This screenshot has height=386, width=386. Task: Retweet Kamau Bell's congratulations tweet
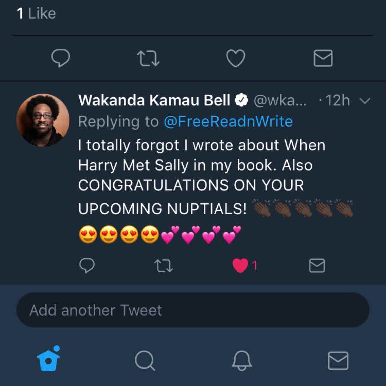164,266
